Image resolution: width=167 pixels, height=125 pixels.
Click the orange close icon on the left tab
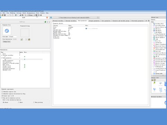tap(47, 17)
